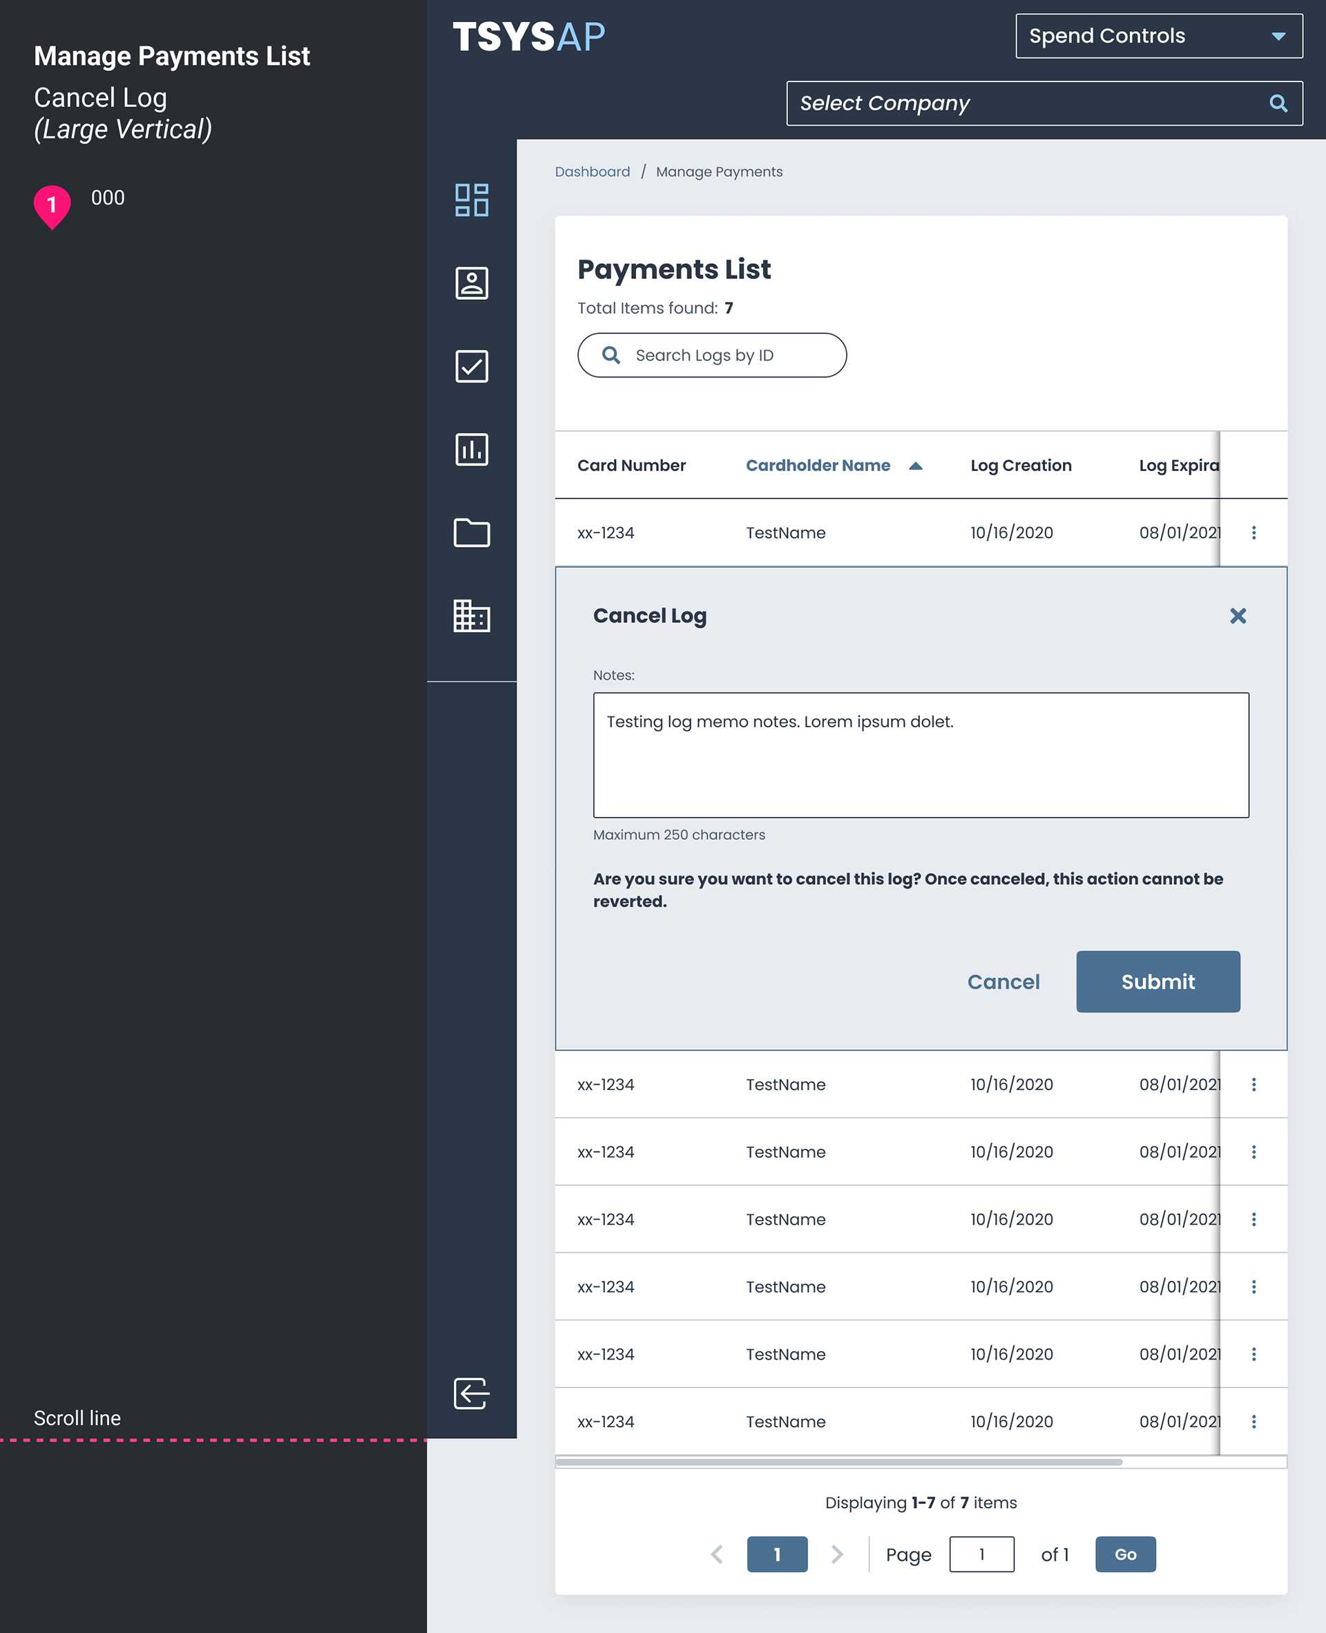The width and height of the screenshot is (1326, 1633).
Task: Click the Go pagination button
Action: coord(1124,1554)
